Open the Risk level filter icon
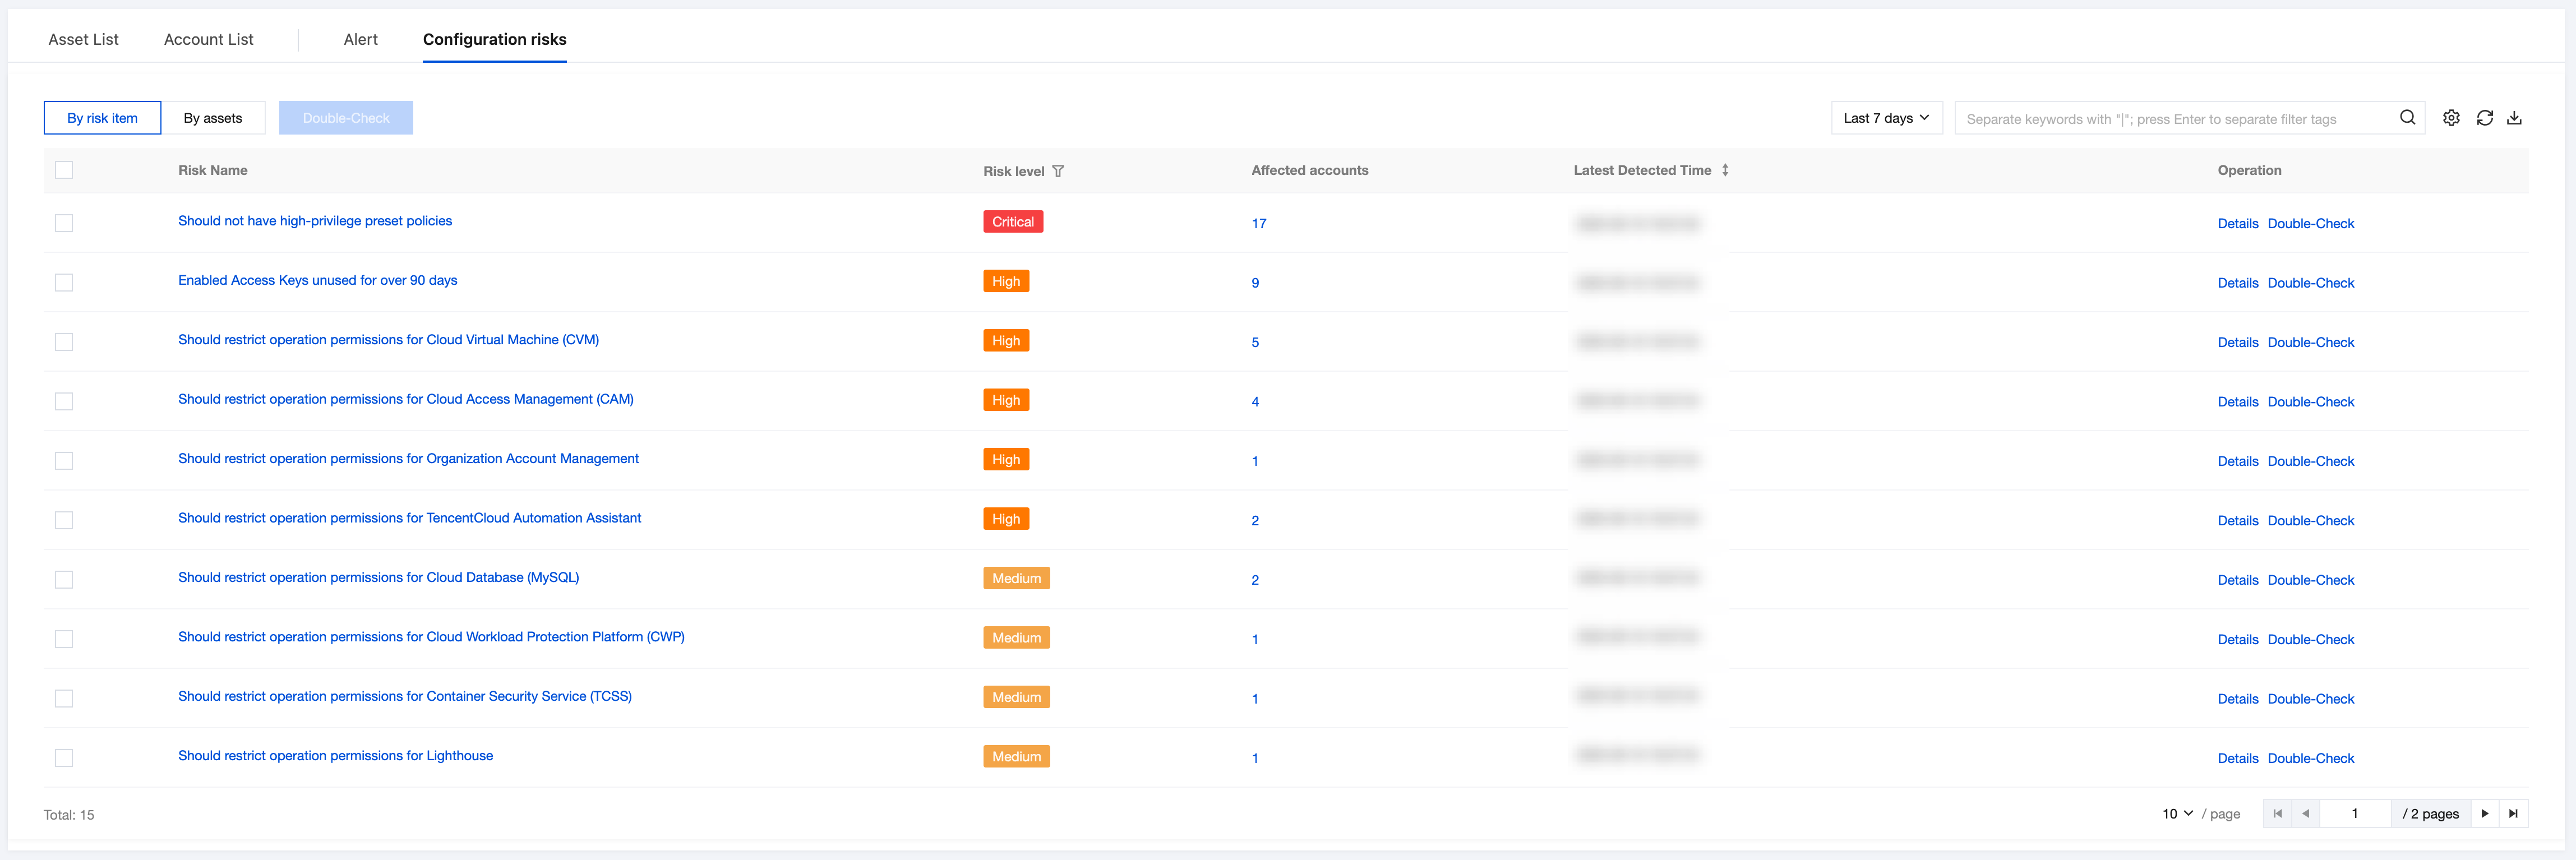Viewport: 2576px width, 860px height. click(x=1058, y=171)
